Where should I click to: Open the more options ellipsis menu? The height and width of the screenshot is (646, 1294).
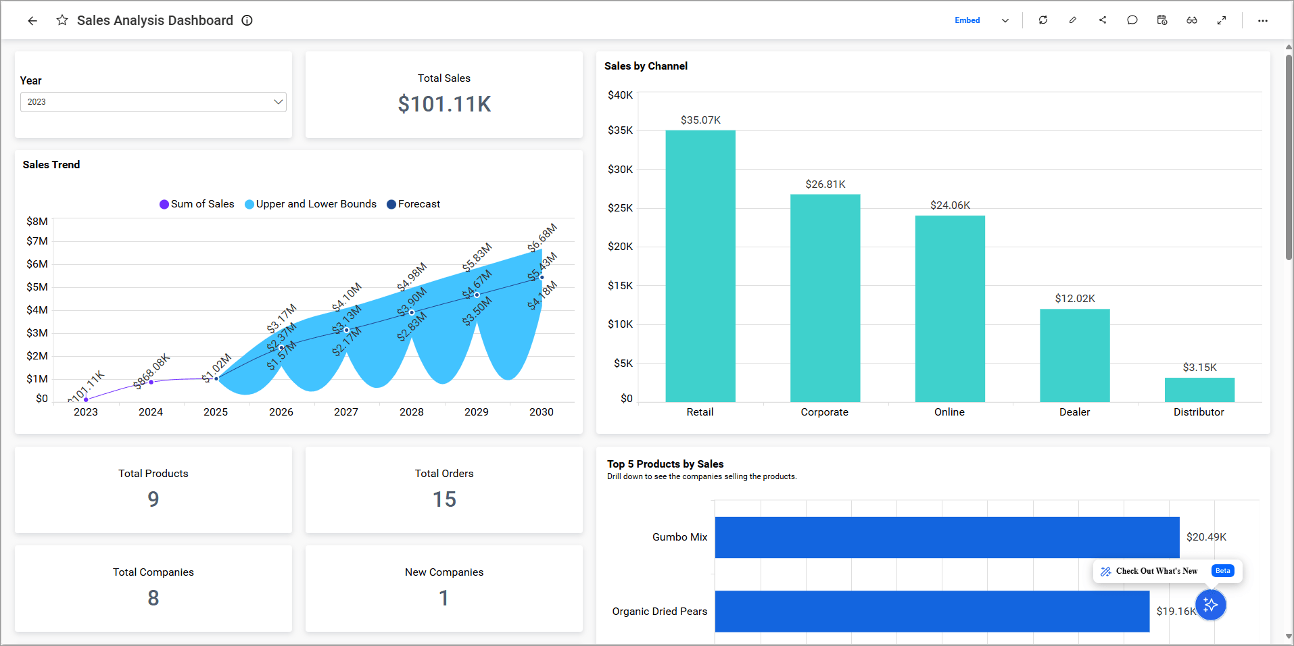point(1262,20)
